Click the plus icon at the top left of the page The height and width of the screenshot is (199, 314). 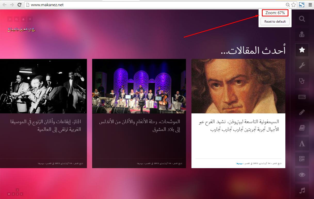[x=30, y=19]
